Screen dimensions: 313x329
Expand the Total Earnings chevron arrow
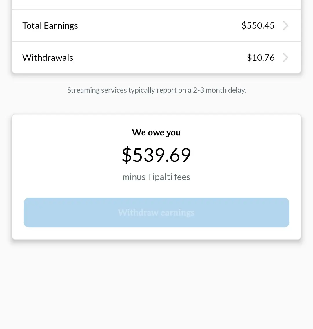(285, 25)
